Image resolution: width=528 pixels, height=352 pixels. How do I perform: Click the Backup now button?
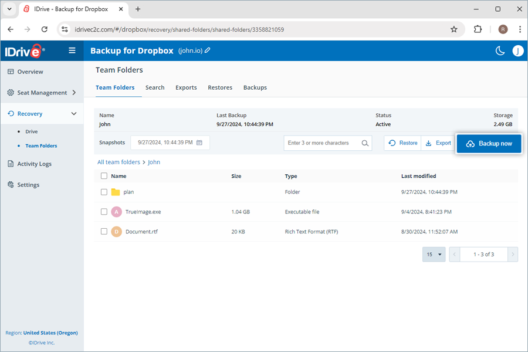coord(489,143)
